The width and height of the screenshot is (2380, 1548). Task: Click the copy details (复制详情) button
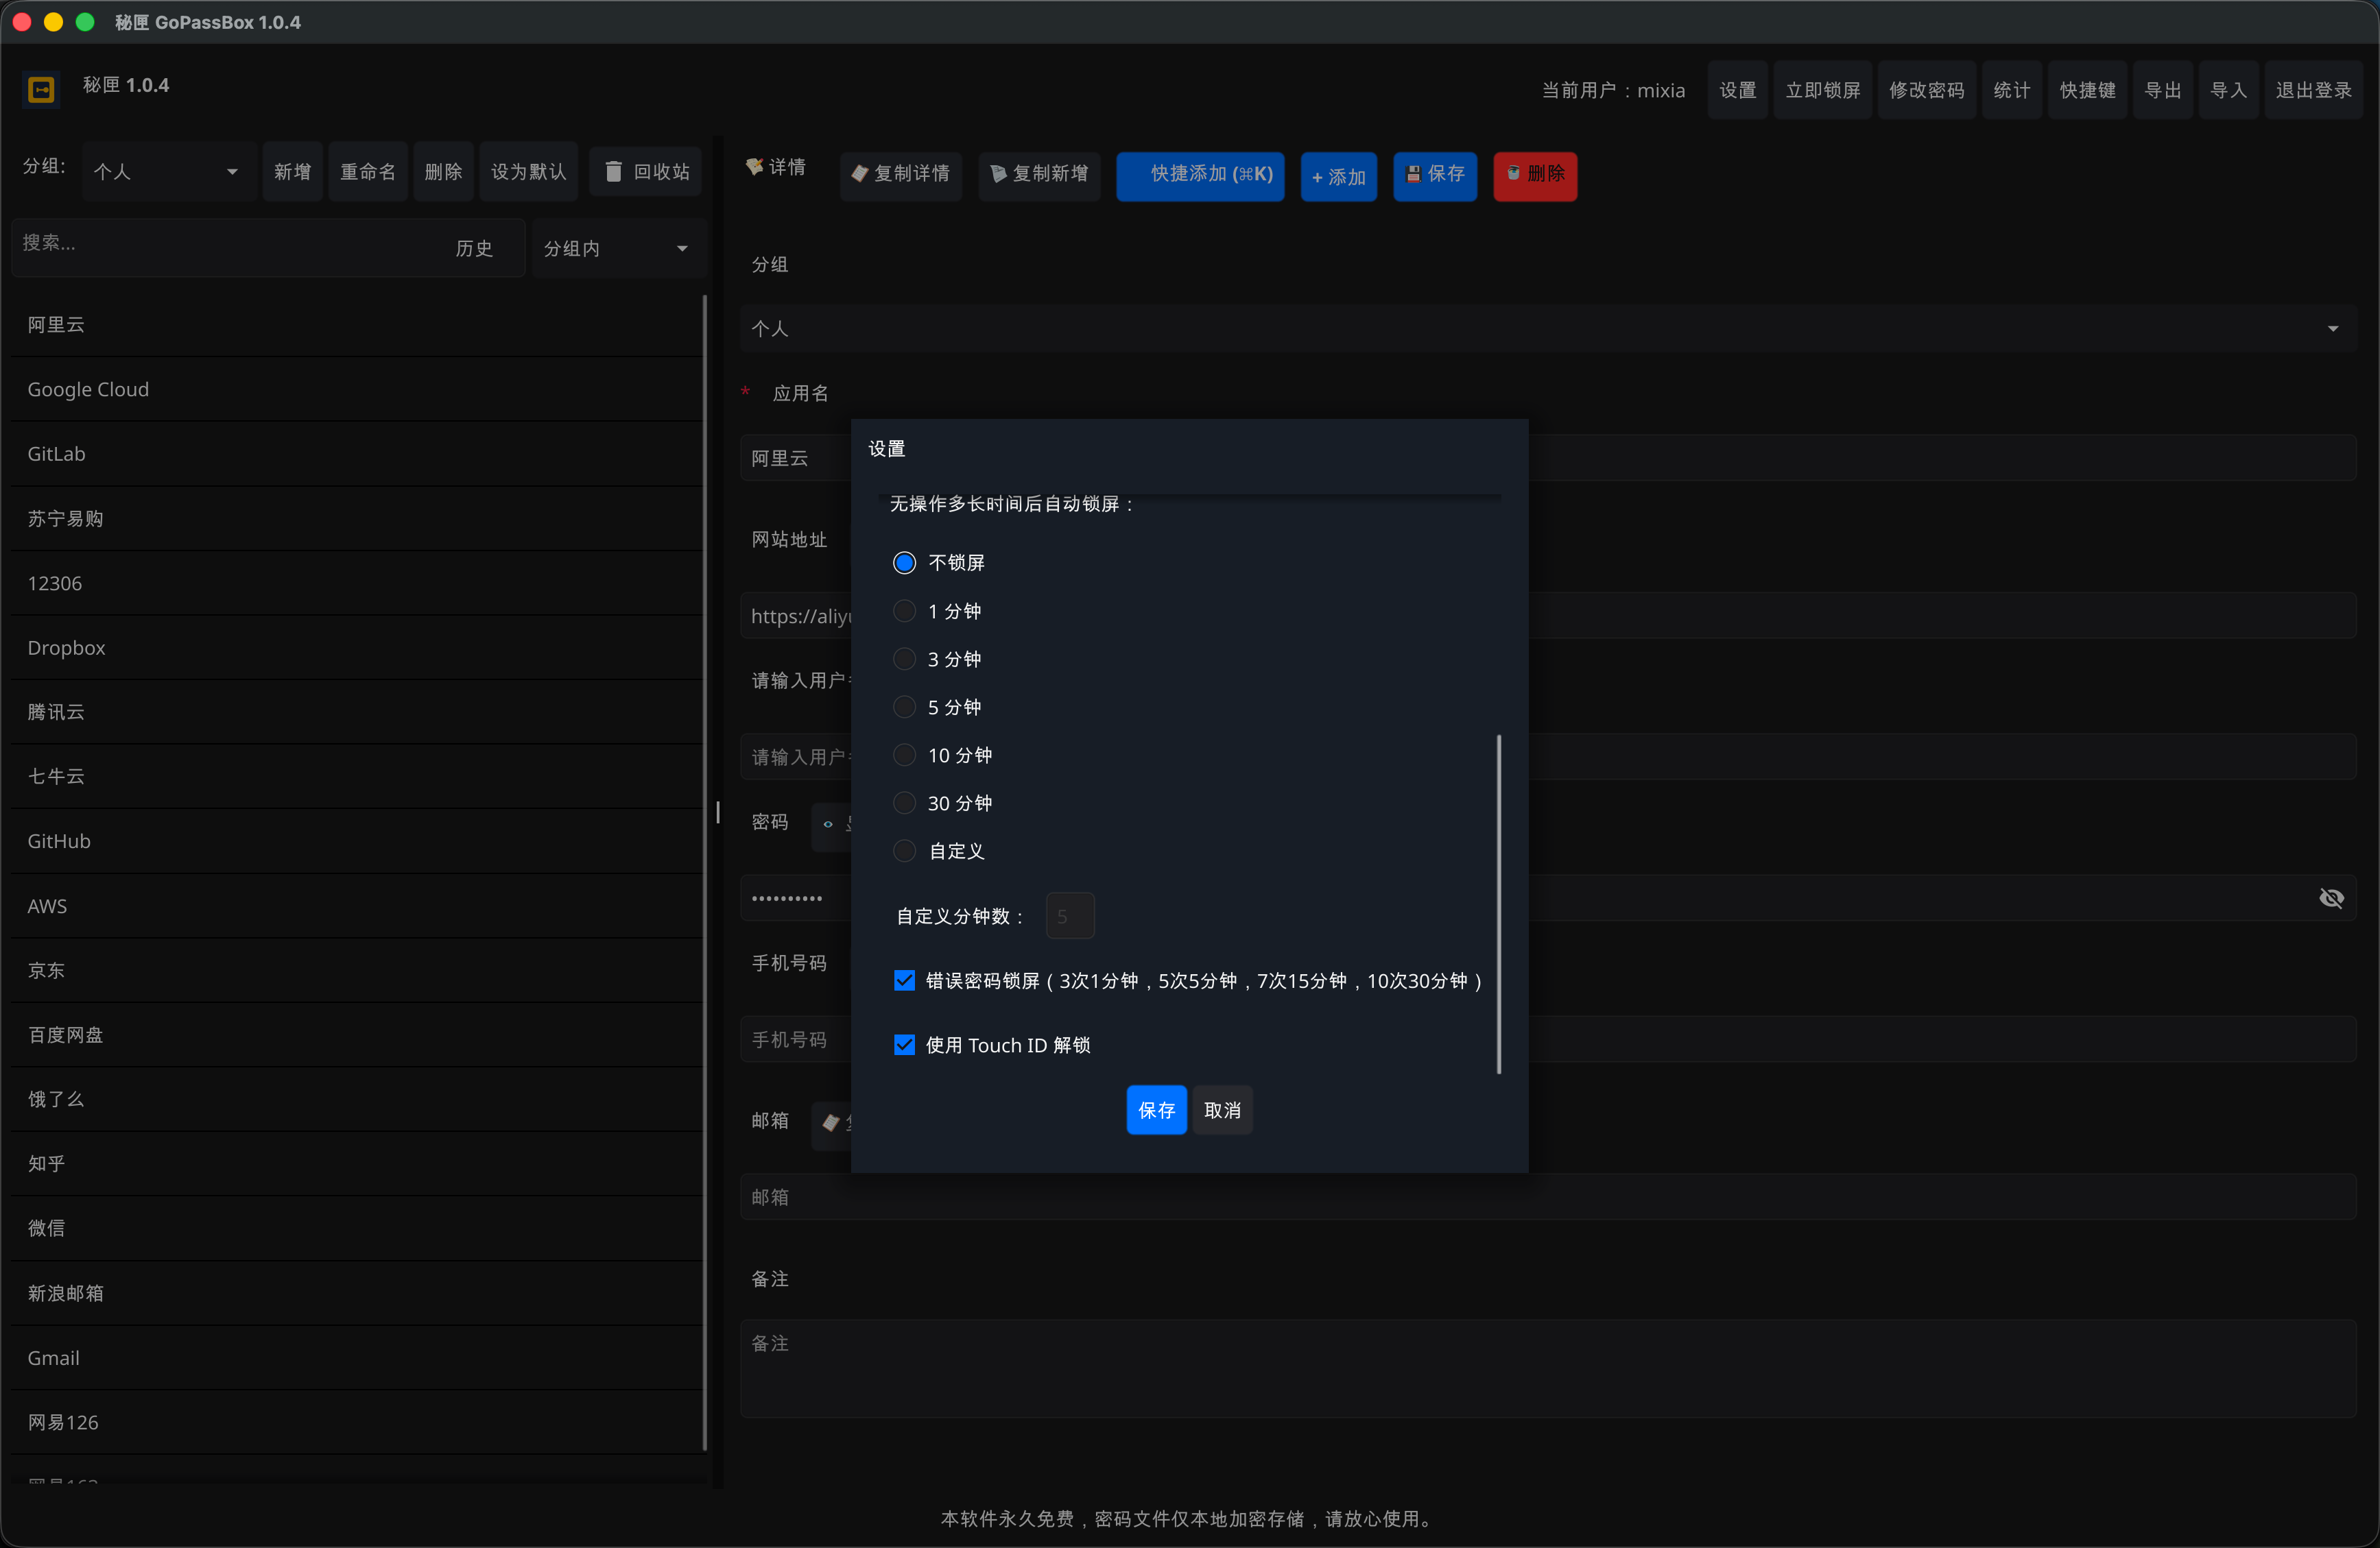(900, 174)
